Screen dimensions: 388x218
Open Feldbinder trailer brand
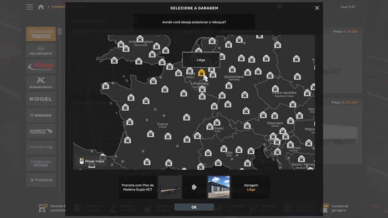point(41,50)
